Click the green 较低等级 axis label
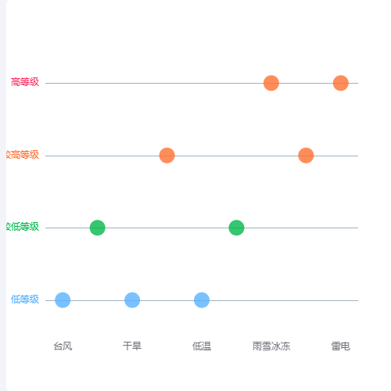 pos(23,227)
